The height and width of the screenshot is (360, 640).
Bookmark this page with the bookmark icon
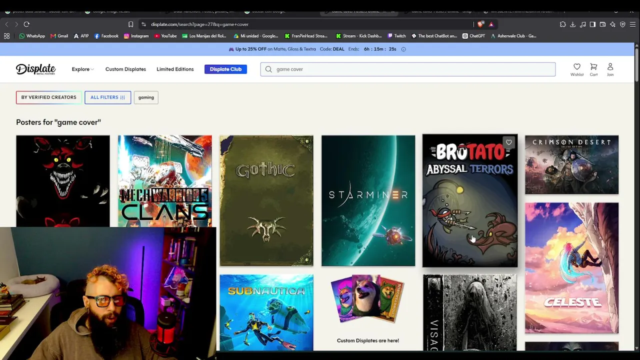pyautogui.click(x=130, y=24)
